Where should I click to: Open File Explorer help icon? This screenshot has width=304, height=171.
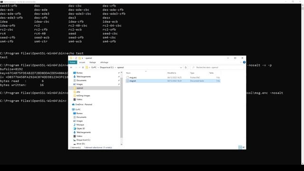[244, 62]
